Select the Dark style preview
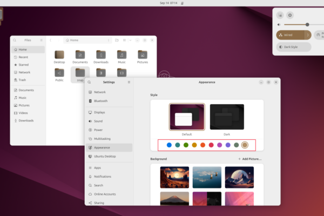This screenshot has height=216, width=324. (x=226, y=116)
